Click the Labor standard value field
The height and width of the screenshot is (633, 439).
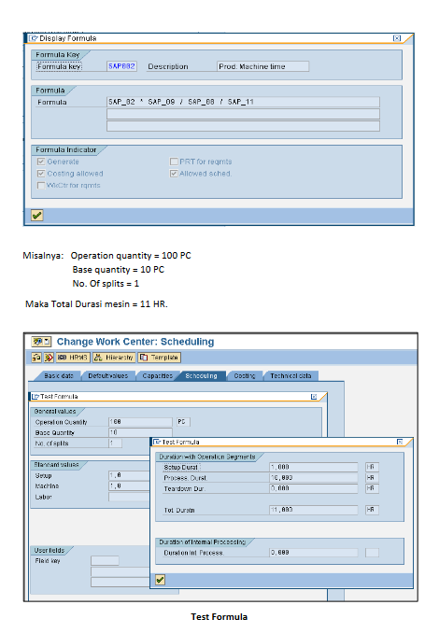coord(129,497)
